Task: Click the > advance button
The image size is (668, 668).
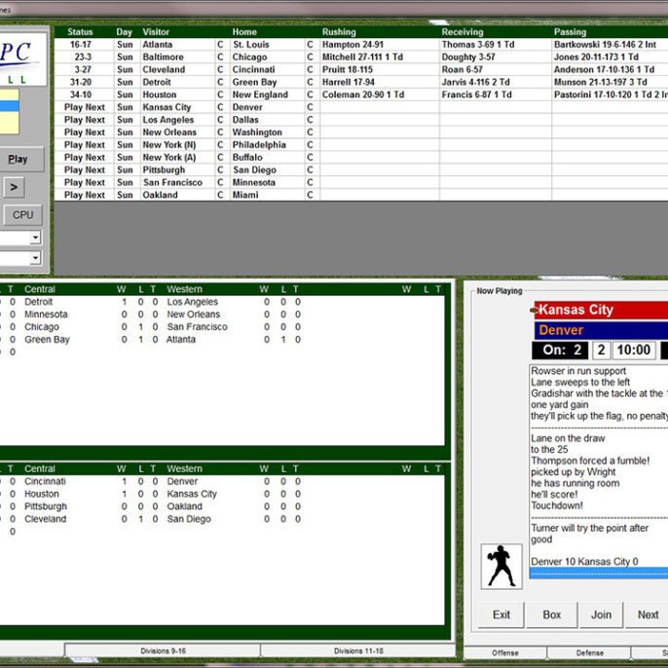Action: (x=14, y=187)
